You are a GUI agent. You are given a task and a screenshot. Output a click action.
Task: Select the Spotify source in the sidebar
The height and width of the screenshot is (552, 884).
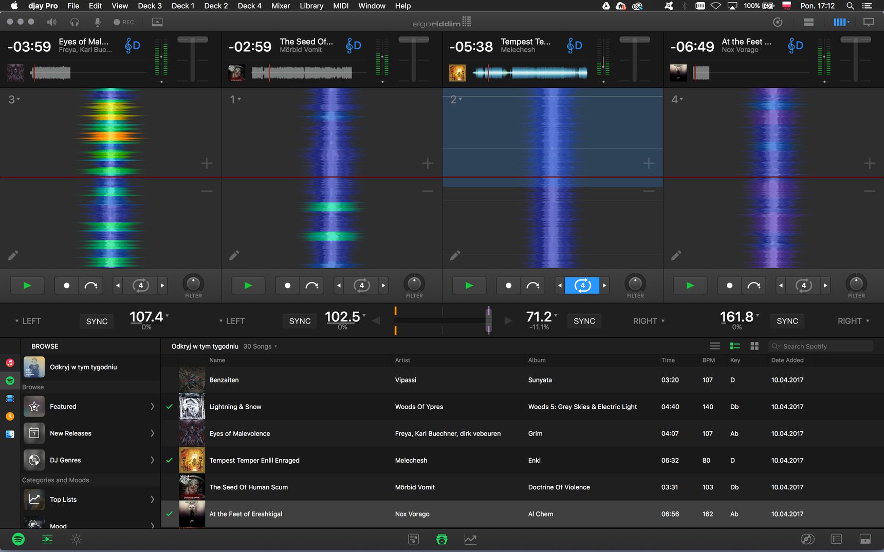click(10, 380)
